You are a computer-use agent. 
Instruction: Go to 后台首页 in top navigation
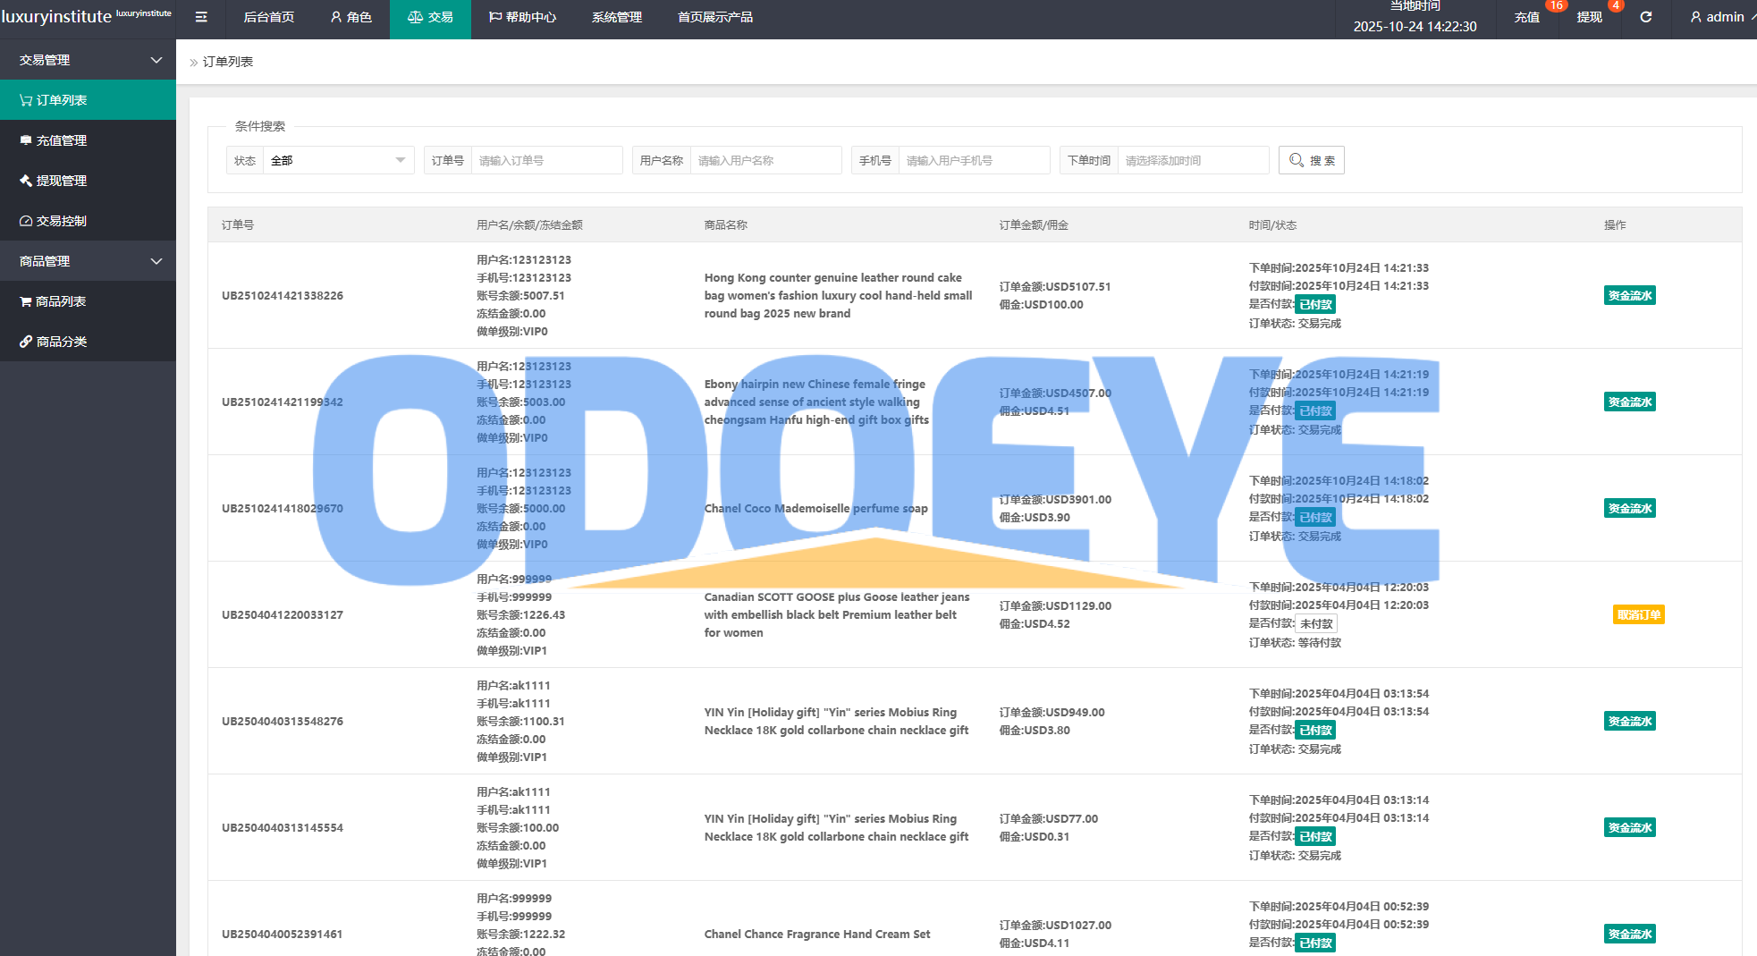(268, 17)
